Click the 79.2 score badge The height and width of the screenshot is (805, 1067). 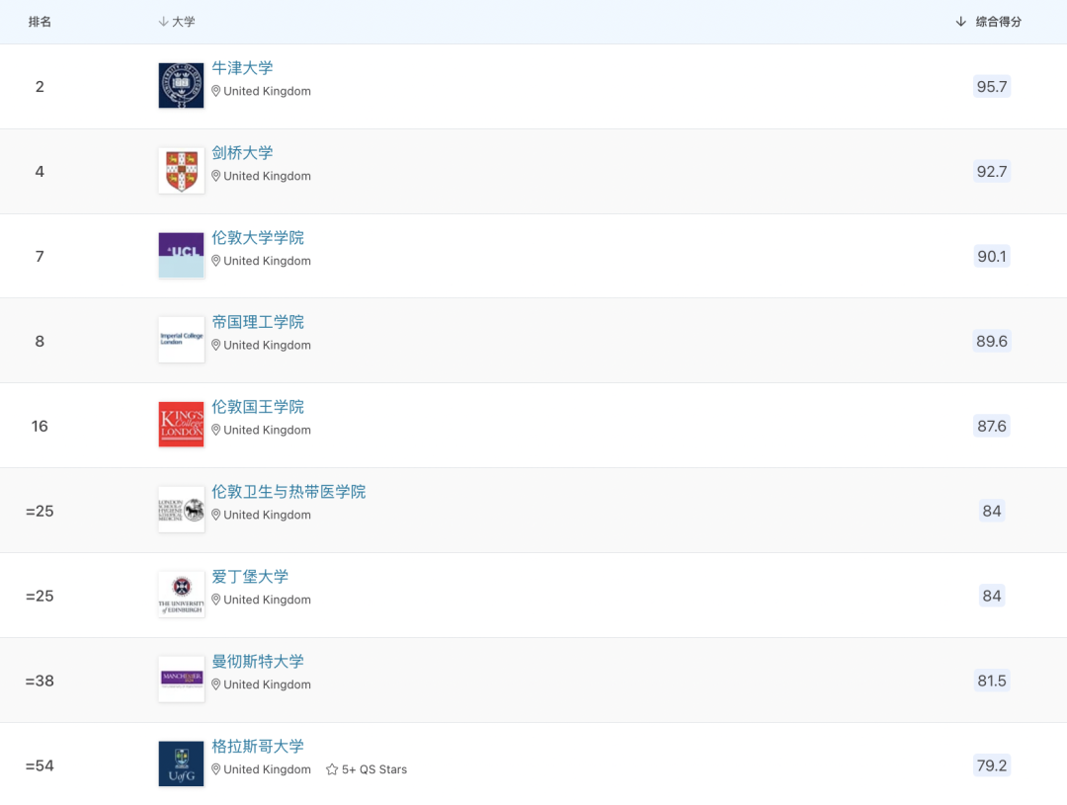point(992,765)
